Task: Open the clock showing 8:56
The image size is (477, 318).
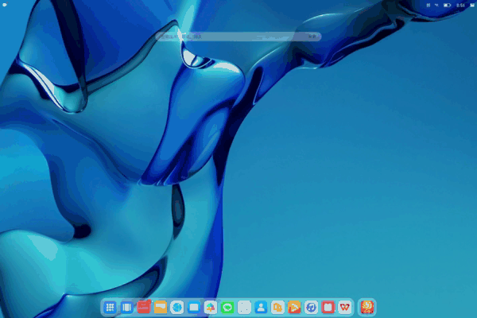Action: point(461,6)
